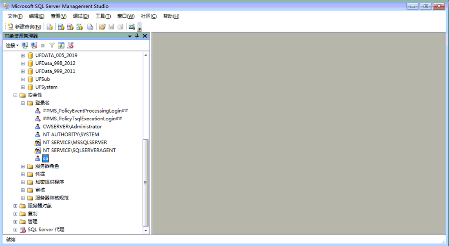Start an Analysis Services DMX Query
449x246 pixels.
(x=70, y=27)
